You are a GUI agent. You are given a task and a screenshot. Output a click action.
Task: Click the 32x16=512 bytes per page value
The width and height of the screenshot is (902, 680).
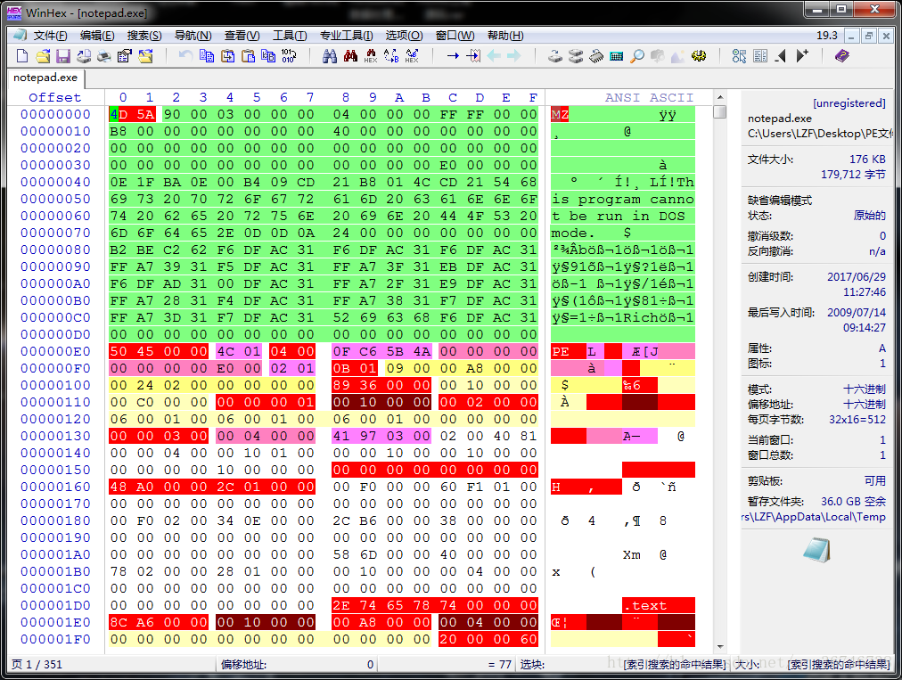[857, 420]
